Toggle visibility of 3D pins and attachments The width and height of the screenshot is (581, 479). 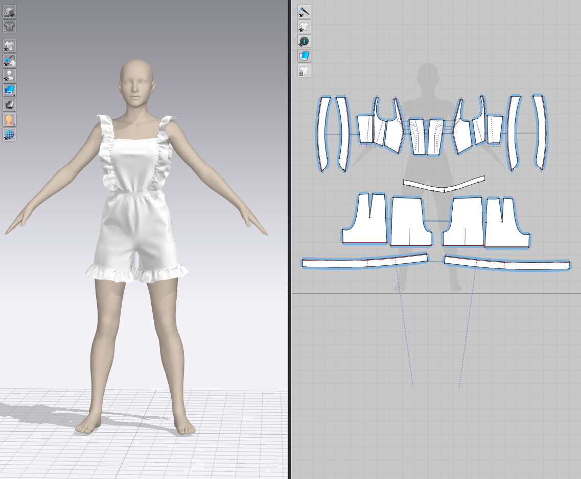(x=9, y=61)
